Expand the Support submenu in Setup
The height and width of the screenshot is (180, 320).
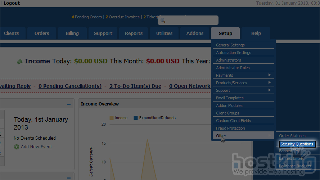[x=269, y=90]
